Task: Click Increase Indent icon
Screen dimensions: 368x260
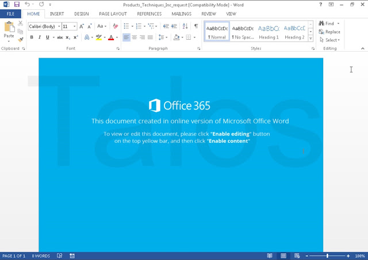Action: [174, 26]
